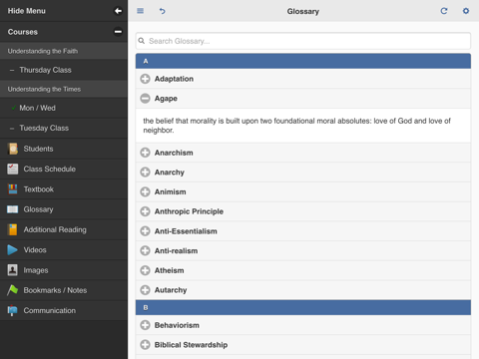Click the Images menu label
This screenshot has height=359, width=479.
click(x=36, y=270)
